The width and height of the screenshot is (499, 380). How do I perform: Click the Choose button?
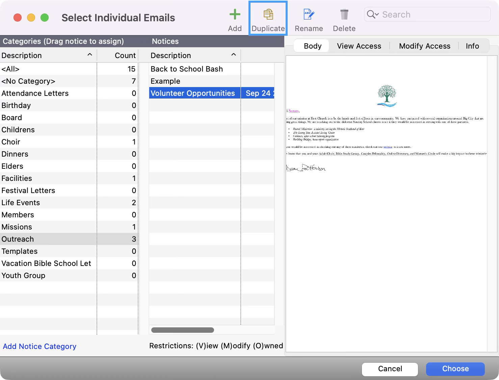tap(455, 369)
